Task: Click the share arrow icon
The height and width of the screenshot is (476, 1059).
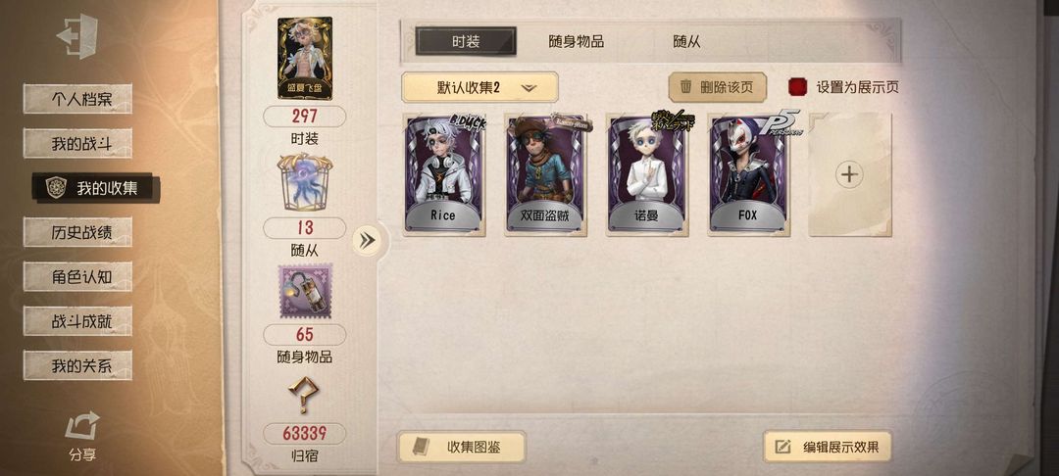Action: [81, 426]
